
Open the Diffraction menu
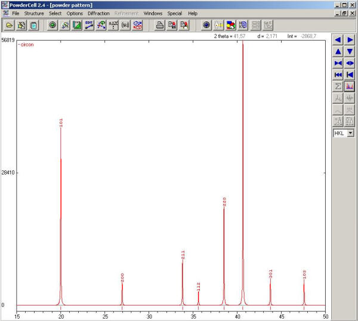(98, 13)
